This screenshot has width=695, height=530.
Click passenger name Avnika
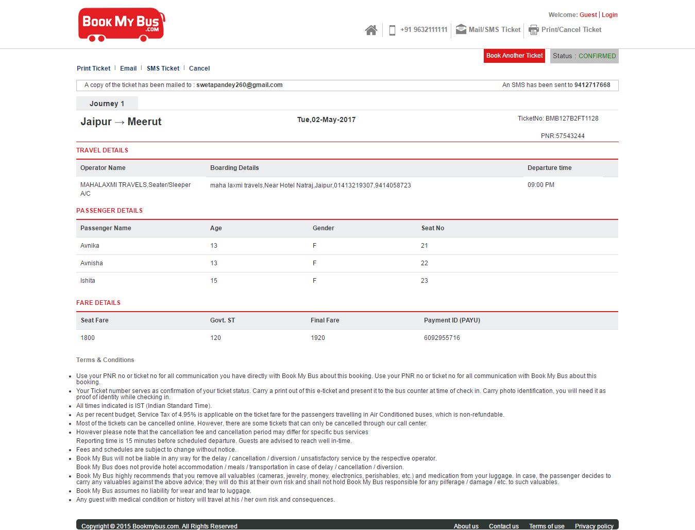(90, 246)
